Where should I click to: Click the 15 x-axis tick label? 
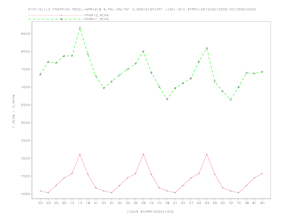(x=80, y=203)
